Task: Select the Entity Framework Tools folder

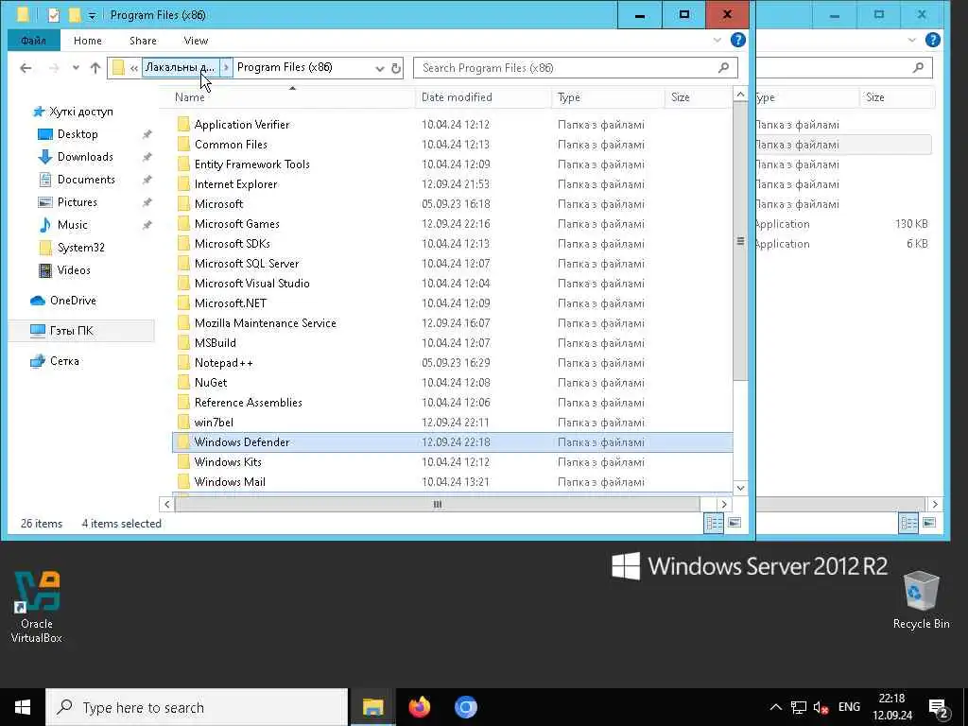Action: (251, 164)
